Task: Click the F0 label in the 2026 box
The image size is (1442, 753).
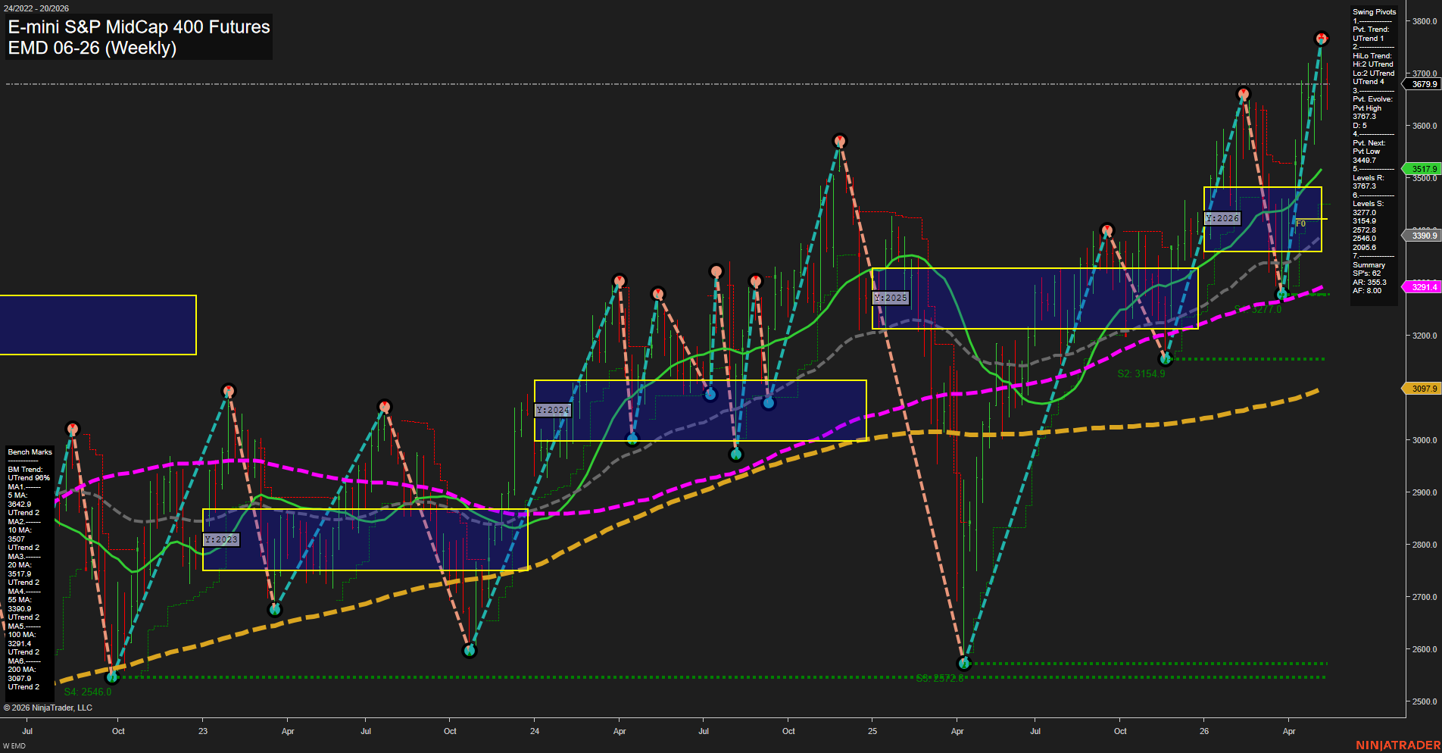Action: pos(1300,223)
